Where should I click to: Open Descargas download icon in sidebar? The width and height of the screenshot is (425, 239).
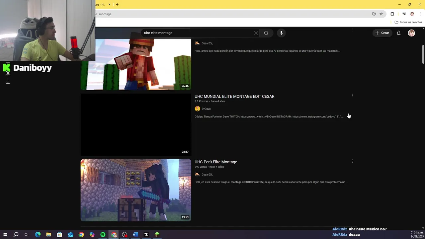click(x=8, y=82)
